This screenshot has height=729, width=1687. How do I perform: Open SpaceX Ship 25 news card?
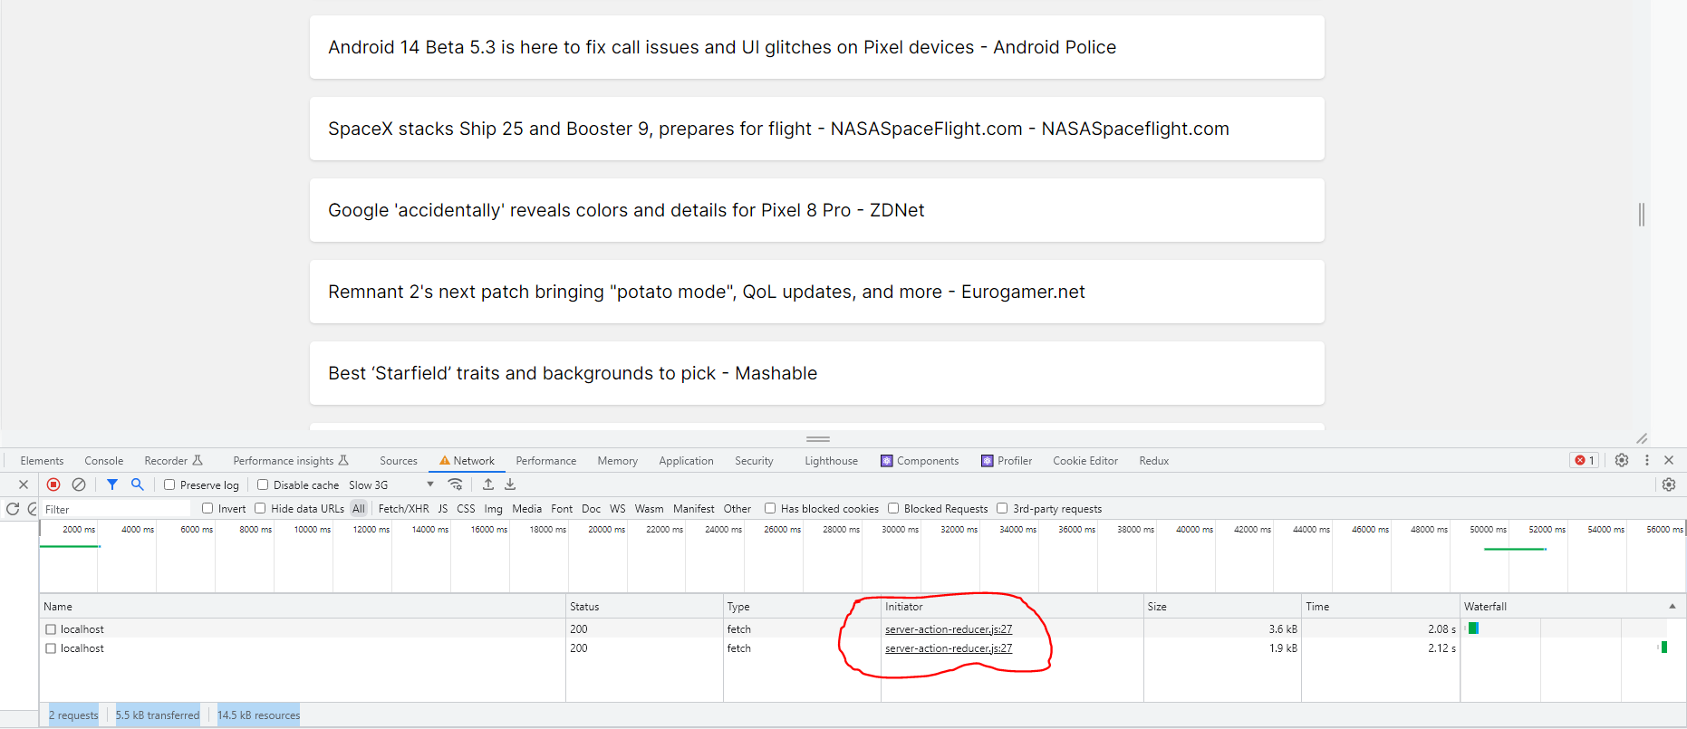tap(817, 129)
